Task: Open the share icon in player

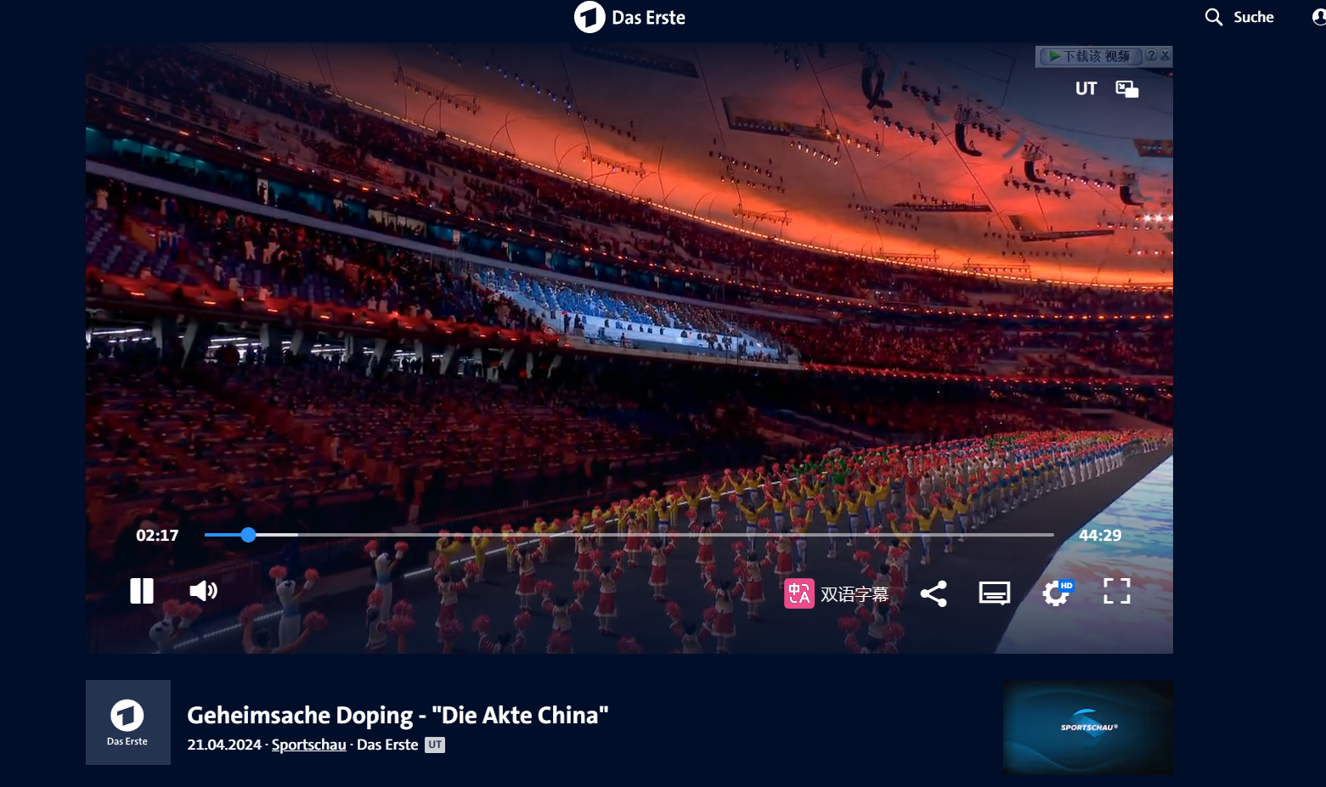Action: click(x=934, y=593)
